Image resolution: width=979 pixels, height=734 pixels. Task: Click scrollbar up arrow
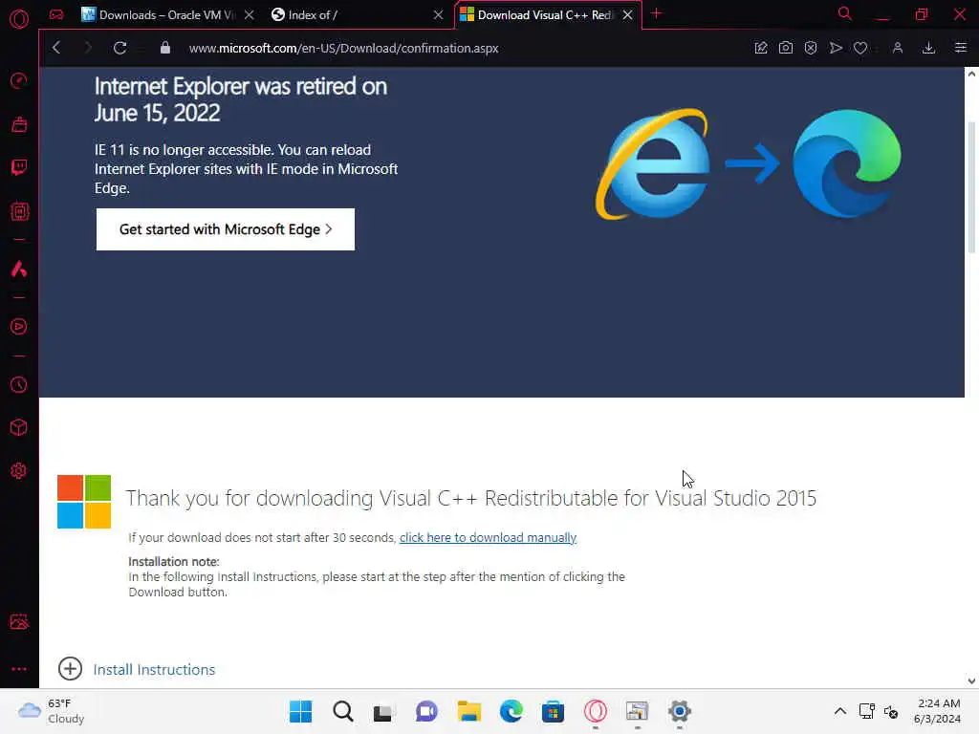(971, 74)
